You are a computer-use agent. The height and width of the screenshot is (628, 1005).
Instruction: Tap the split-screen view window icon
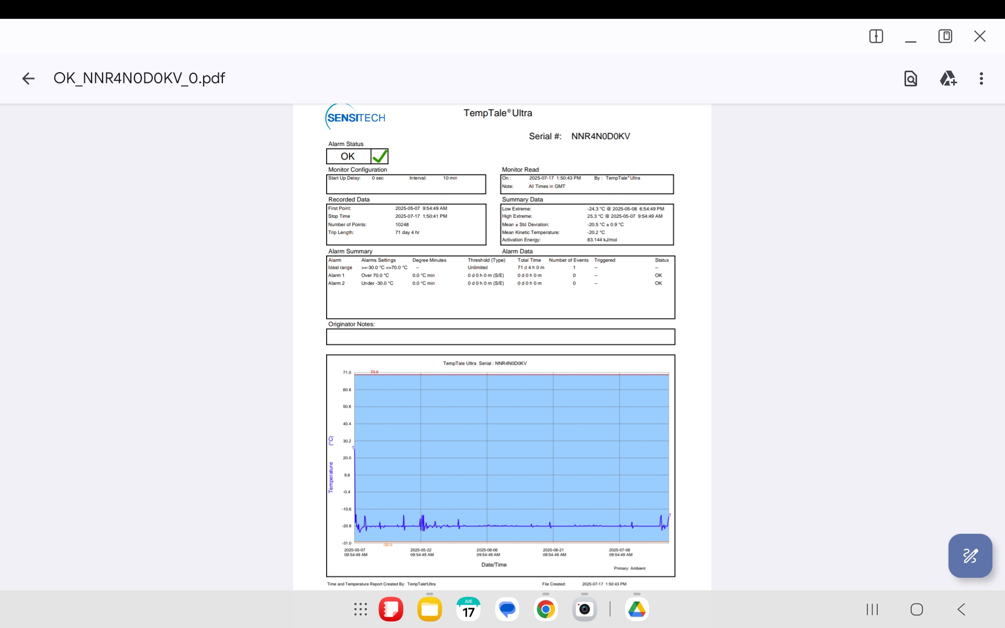(876, 36)
